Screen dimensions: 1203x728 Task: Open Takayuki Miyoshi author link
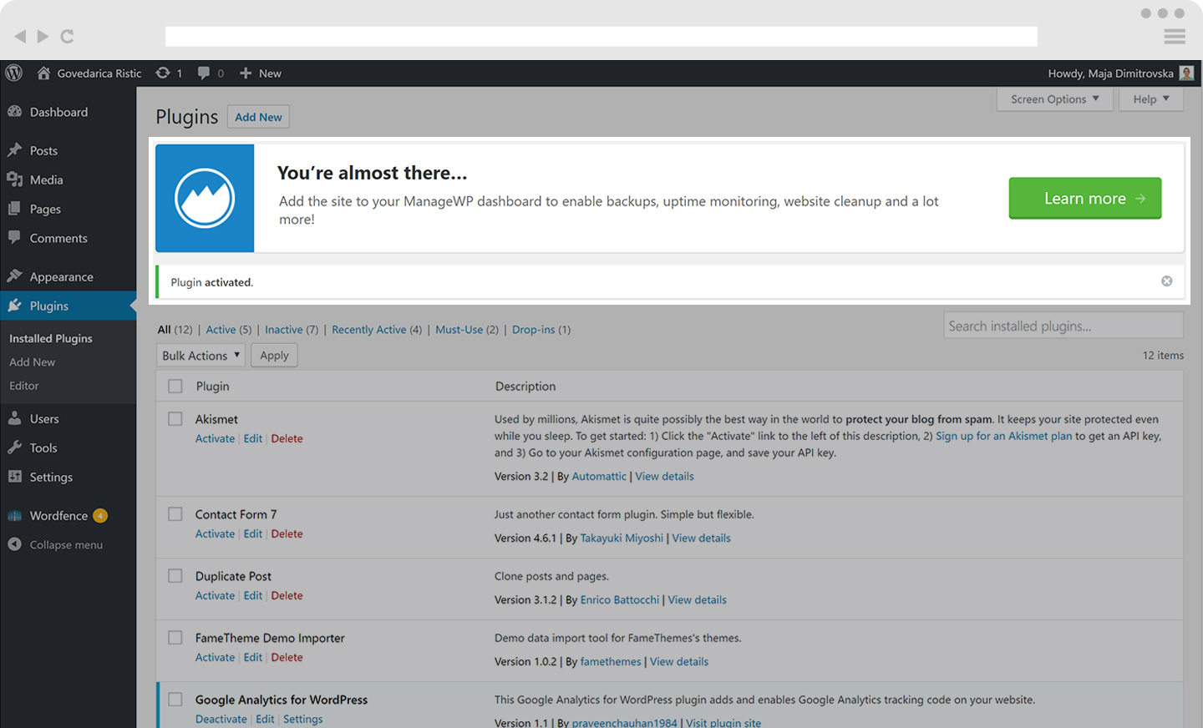pyautogui.click(x=622, y=538)
